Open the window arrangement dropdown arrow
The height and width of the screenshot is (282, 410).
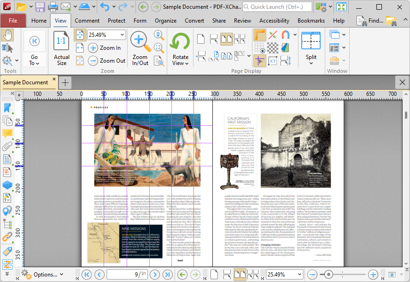(x=344, y=35)
